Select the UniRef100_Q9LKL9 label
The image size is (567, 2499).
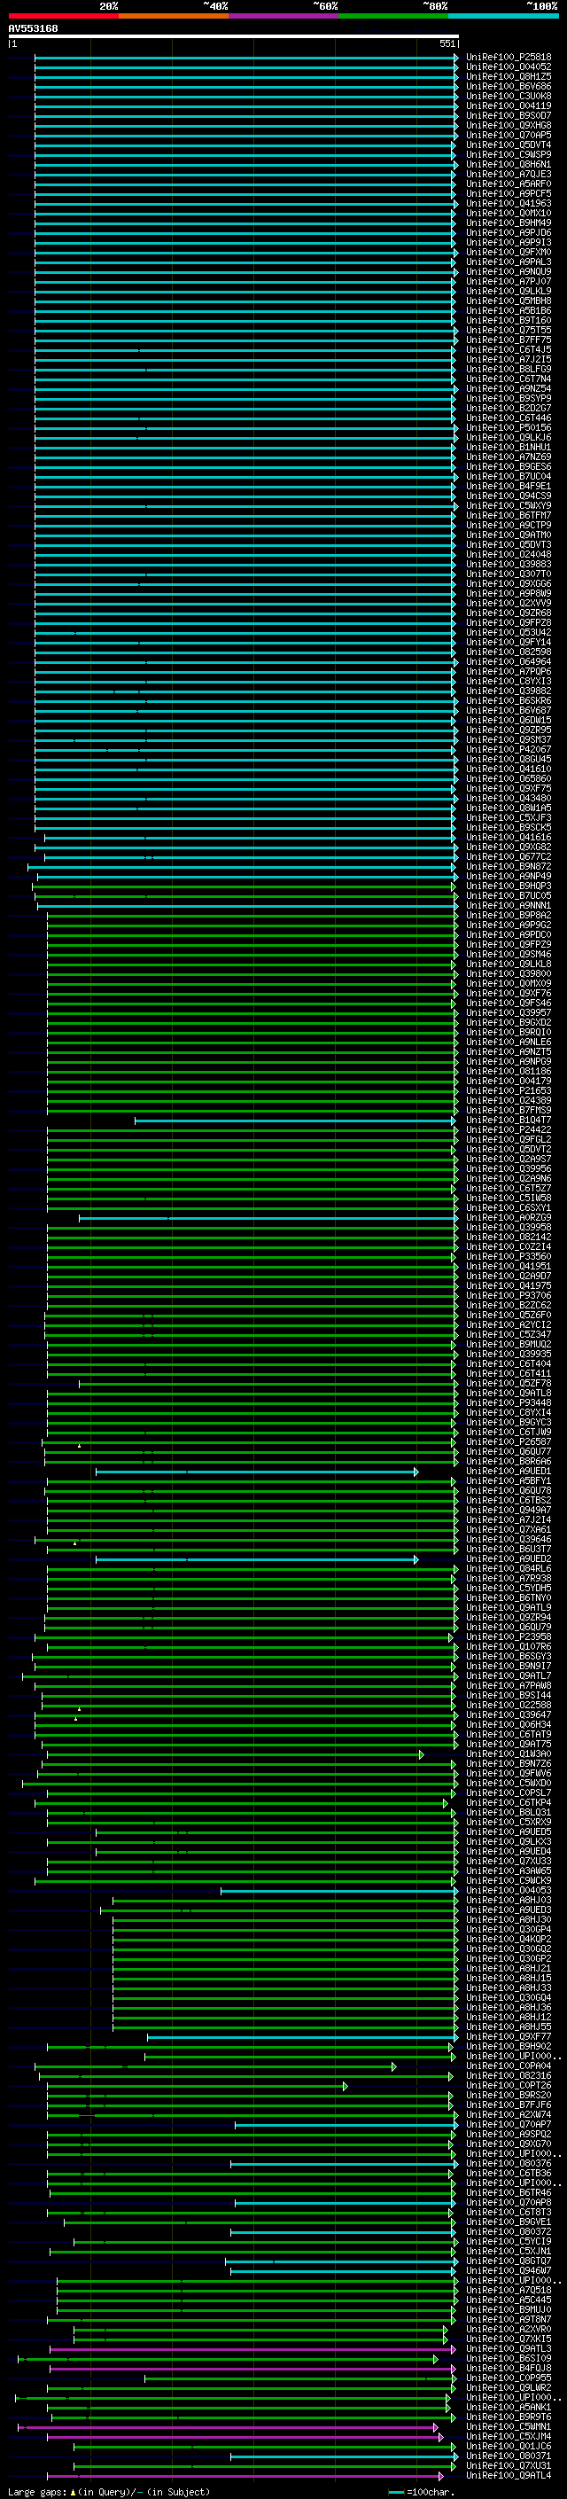[x=508, y=291]
